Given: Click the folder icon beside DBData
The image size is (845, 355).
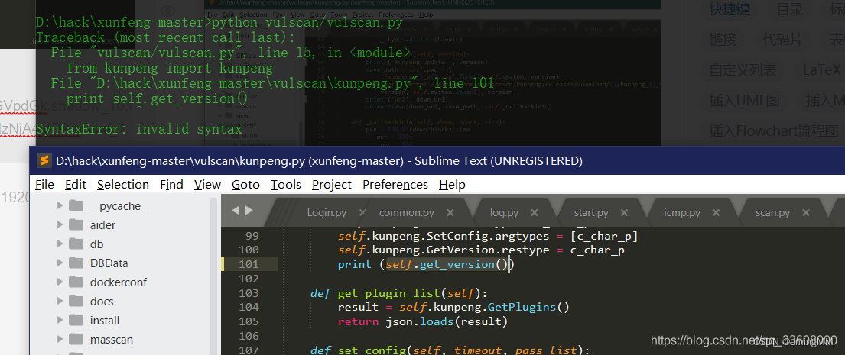Looking at the screenshot, I should 76,263.
